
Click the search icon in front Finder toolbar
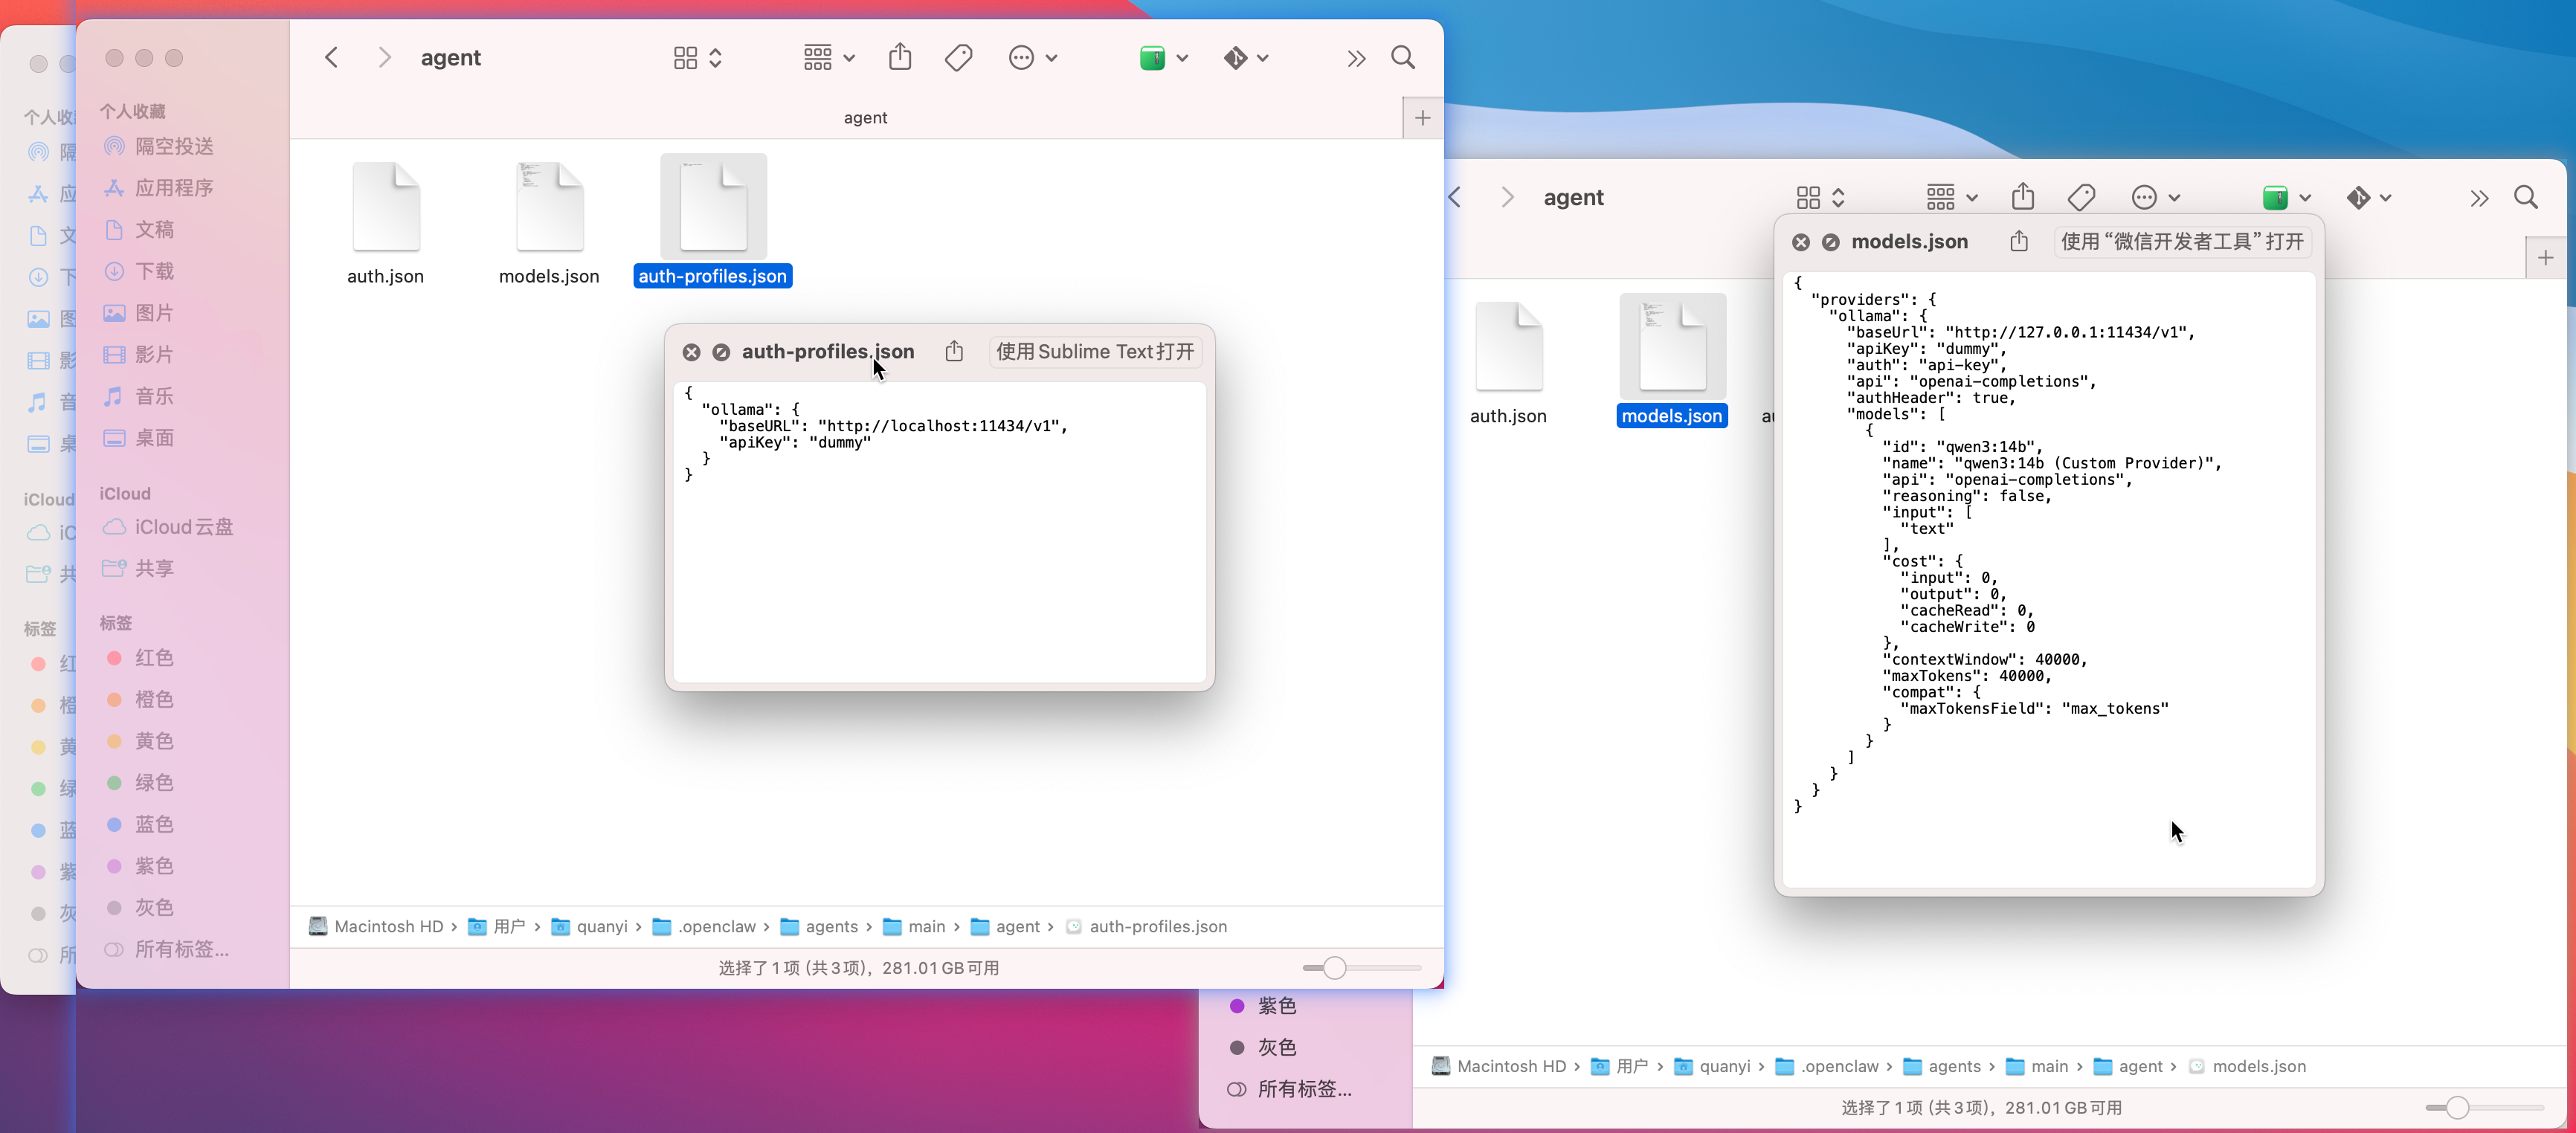pyautogui.click(x=1402, y=58)
